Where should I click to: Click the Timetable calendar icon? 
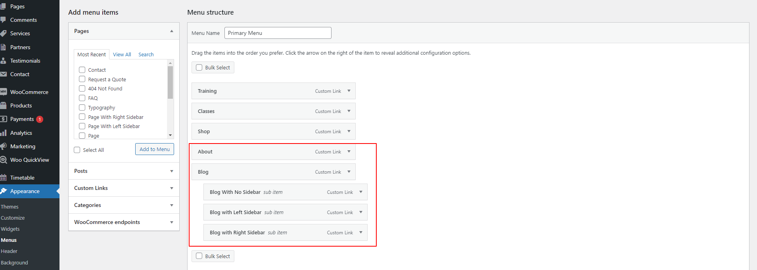[4, 178]
